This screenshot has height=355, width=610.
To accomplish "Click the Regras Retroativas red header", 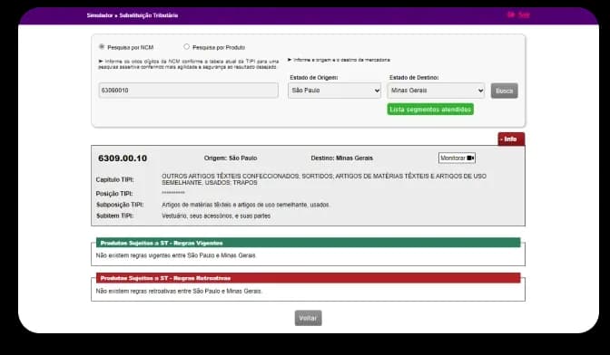I will click(x=308, y=278).
